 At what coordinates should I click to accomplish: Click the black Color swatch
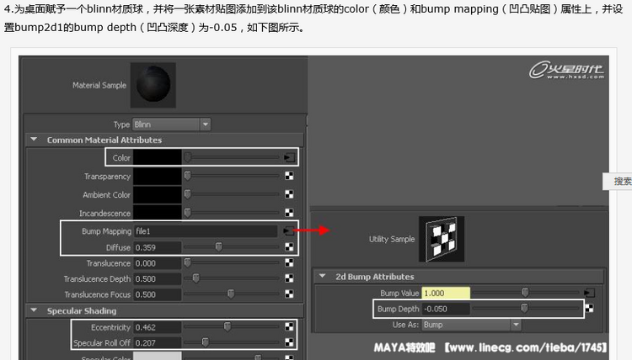click(158, 157)
